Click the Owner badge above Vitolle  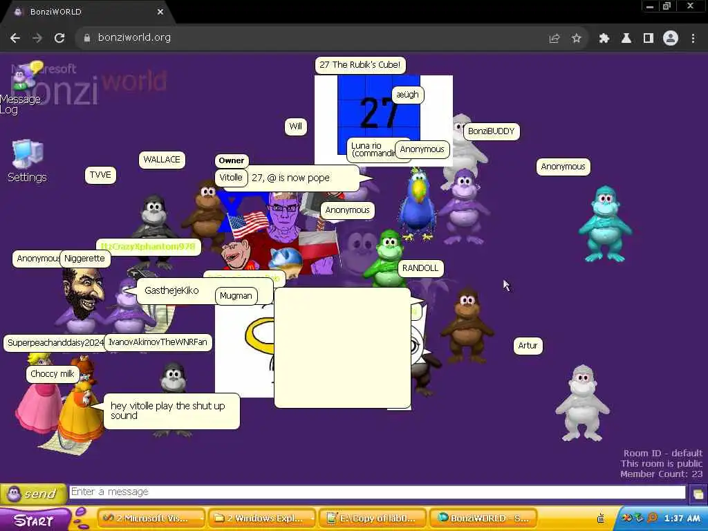[231, 160]
